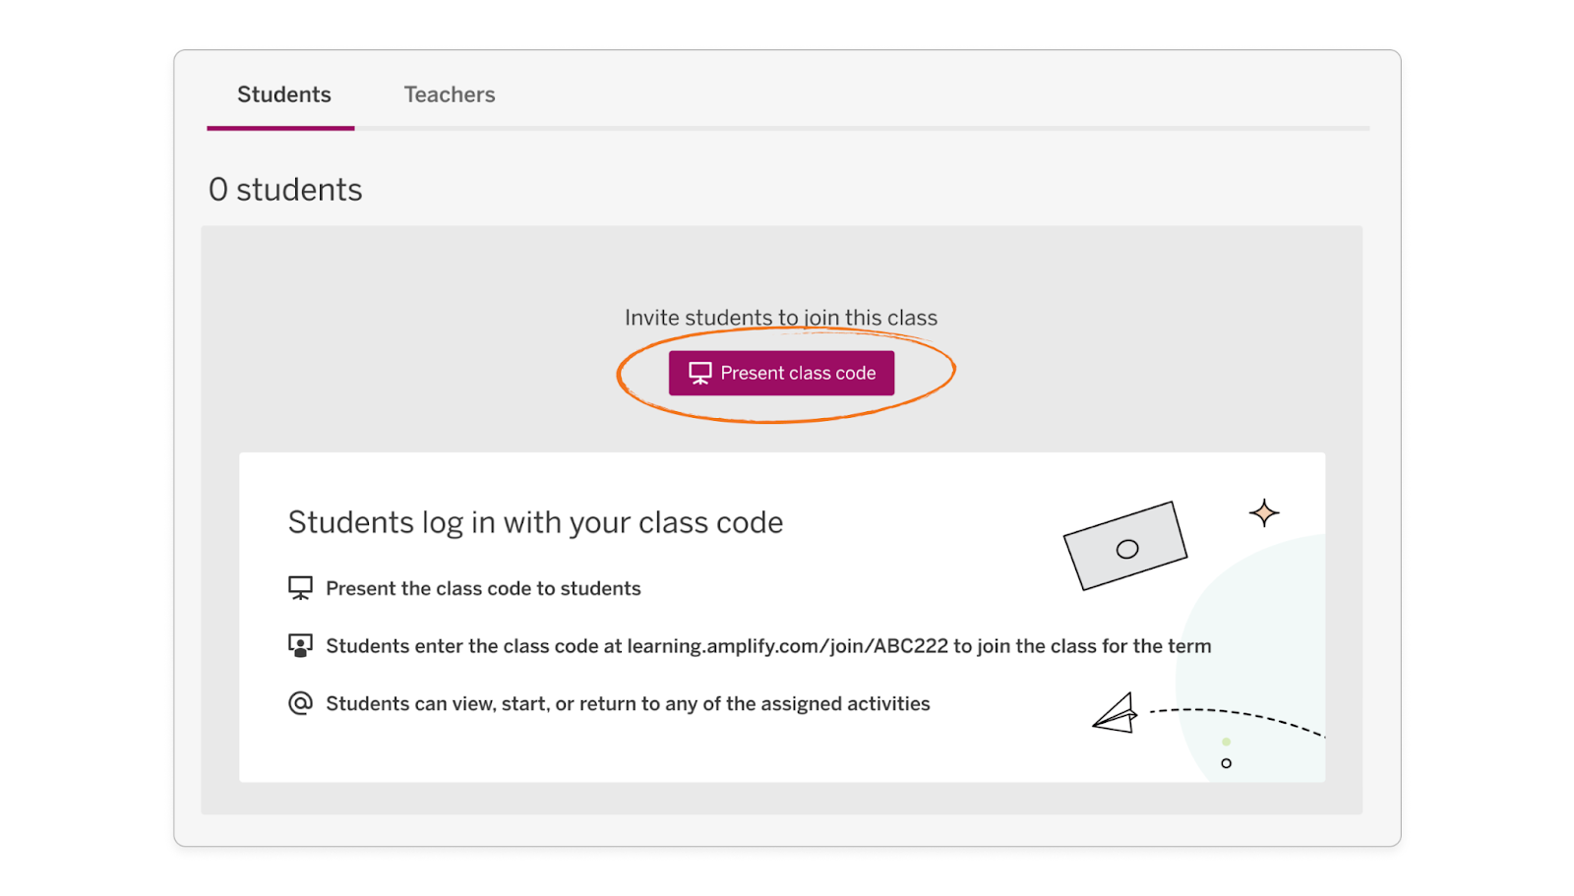Click the student screen icon beside Students enter the class code

300,645
